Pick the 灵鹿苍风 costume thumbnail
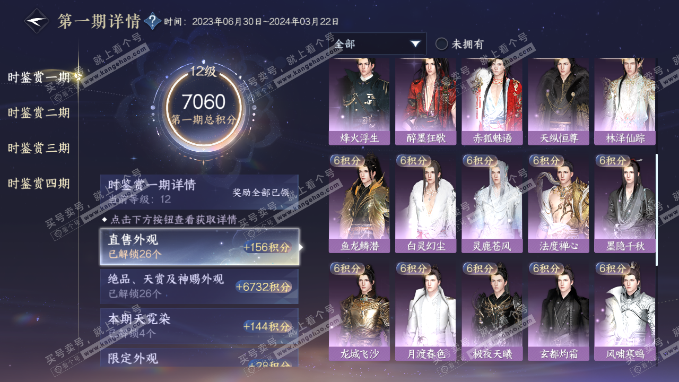 pos(492,204)
